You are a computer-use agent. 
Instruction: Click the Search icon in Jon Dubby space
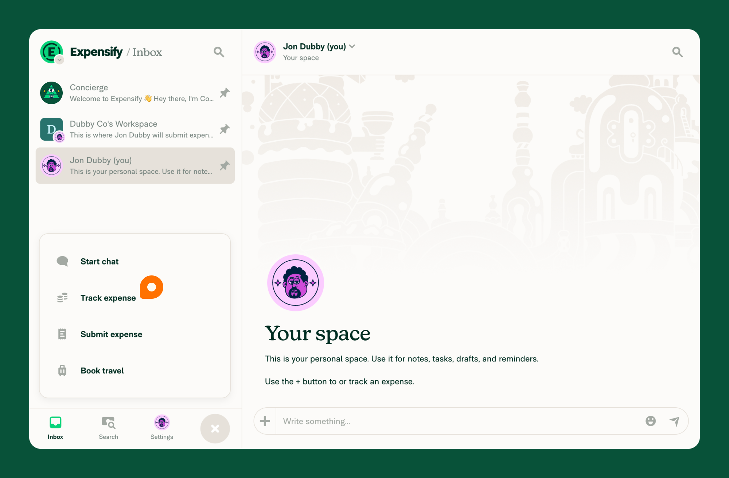coord(677,52)
